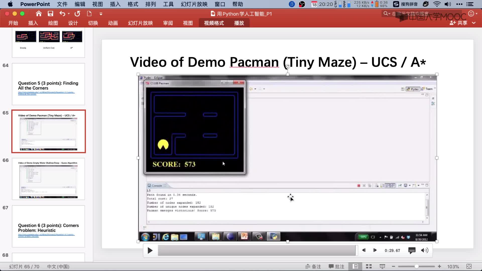Zoom in with plus button
The width and height of the screenshot is (482, 271).
[439, 266]
